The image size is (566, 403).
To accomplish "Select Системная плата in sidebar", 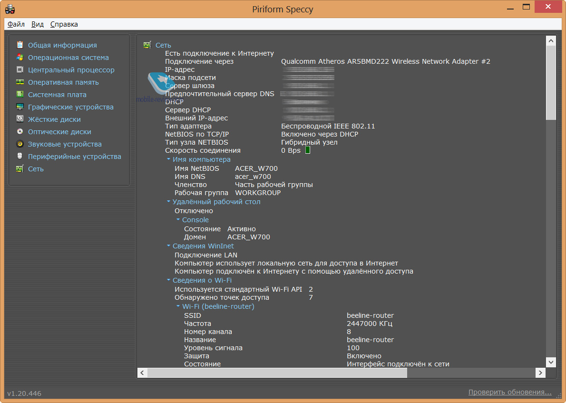I will [x=57, y=95].
